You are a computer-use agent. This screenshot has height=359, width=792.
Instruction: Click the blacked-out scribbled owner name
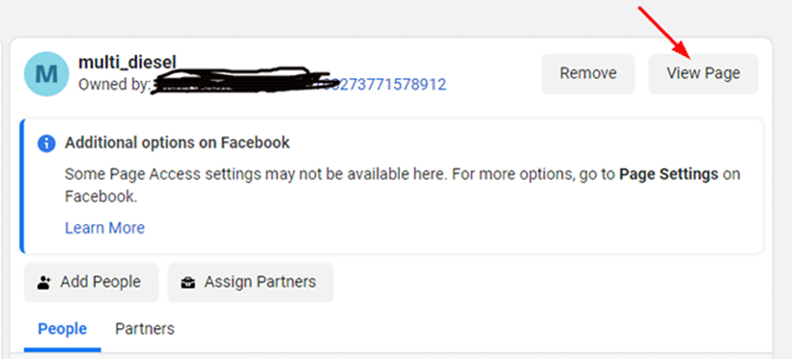click(241, 81)
